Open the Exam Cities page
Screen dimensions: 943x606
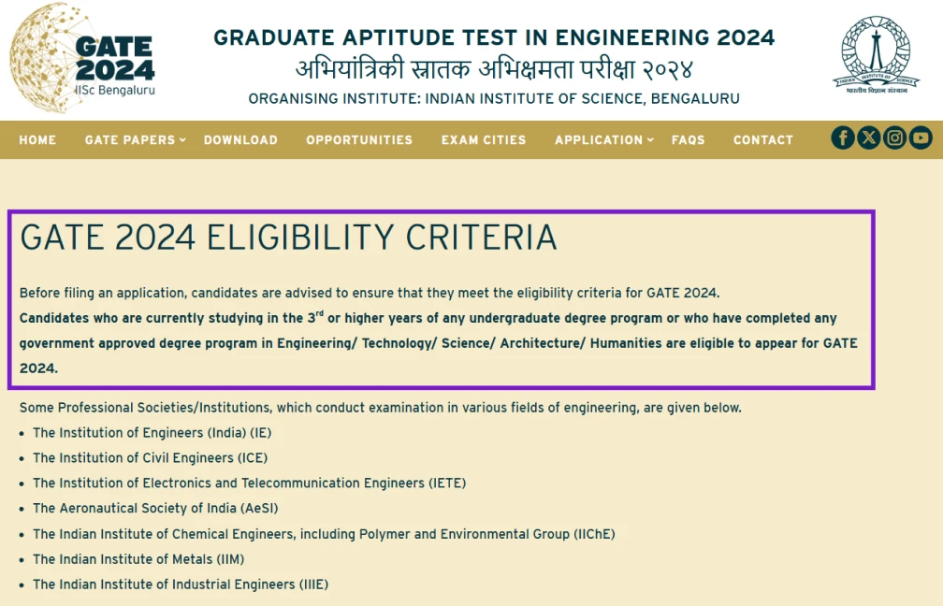[x=484, y=140]
